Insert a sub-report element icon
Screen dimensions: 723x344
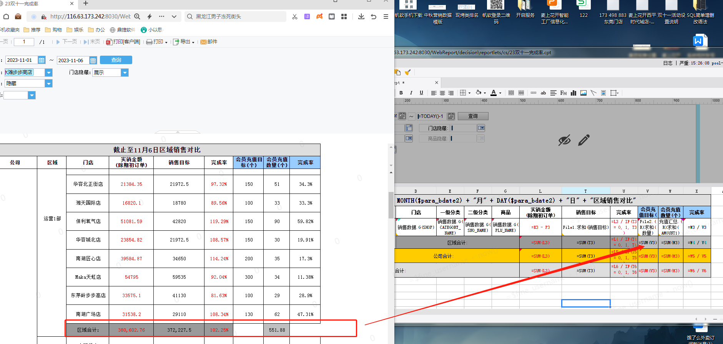coord(603,93)
